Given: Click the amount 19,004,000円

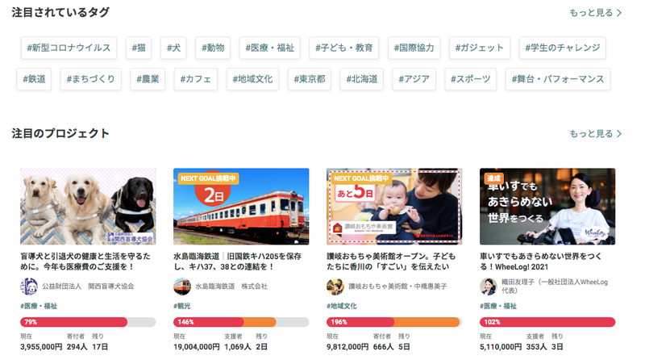Looking at the screenshot, I should [197, 347].
